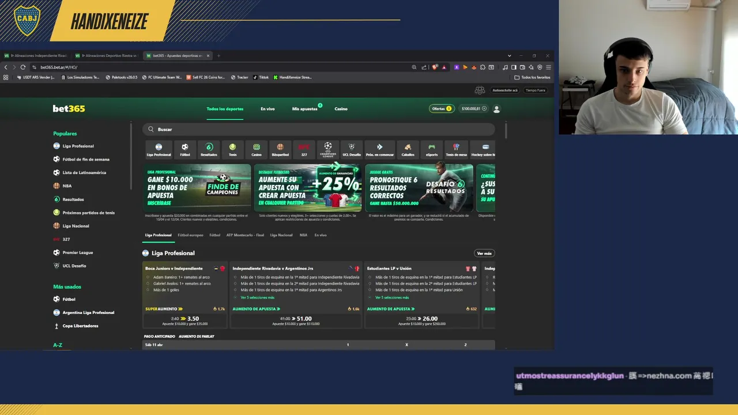
Task: Open the Liga Profesional flag shortcut tile
Action: click(159, 149)
